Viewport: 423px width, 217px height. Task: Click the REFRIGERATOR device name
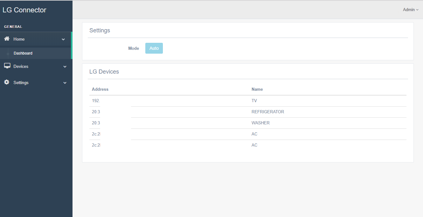(268, 112)
